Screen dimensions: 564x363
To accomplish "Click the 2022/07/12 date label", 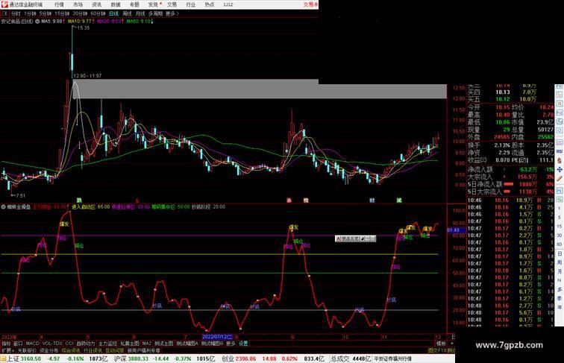I will 217,337.
